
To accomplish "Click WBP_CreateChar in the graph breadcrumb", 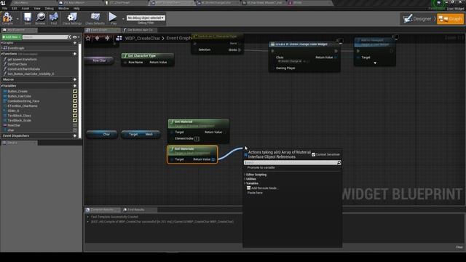I will click(x=143, y=38).
